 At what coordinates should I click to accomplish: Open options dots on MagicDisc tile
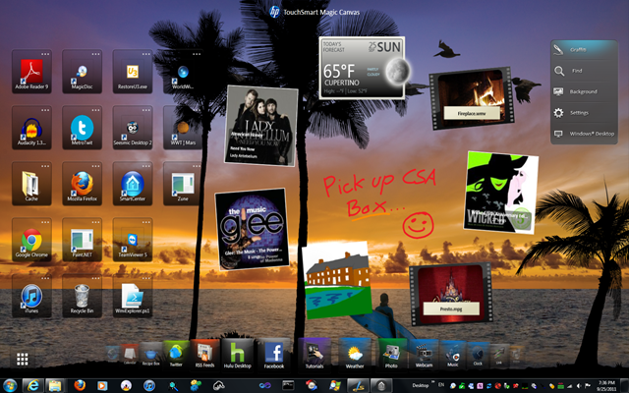(x=96, y=54)
